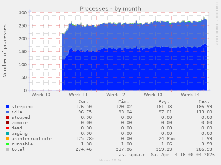
Task: Click total current value 274.46
Action: click(x=84, y=149)
